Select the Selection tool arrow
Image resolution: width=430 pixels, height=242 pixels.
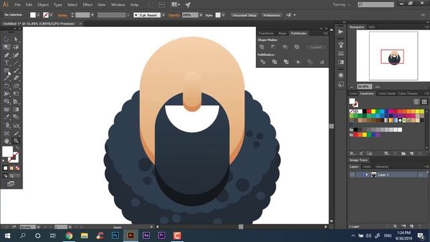(6, 39)
